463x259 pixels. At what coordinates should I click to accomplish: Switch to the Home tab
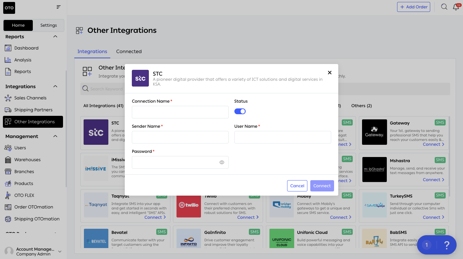(18, 25)
